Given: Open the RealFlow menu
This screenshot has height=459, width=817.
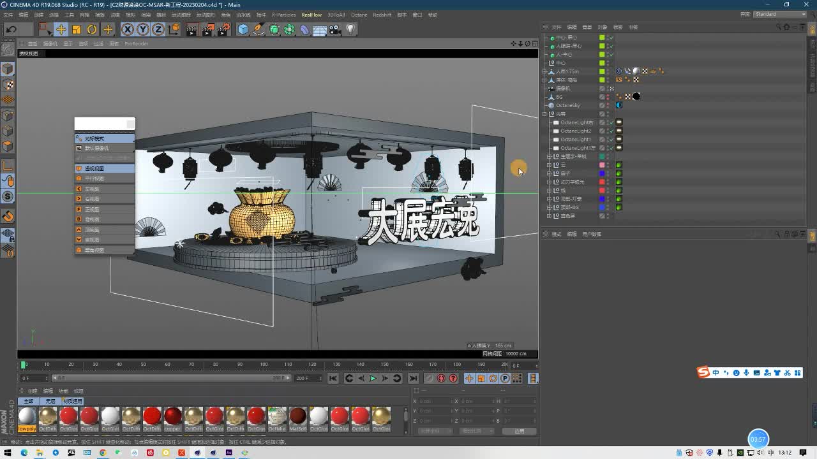Looking at the screenshot, I should [311, 15].
